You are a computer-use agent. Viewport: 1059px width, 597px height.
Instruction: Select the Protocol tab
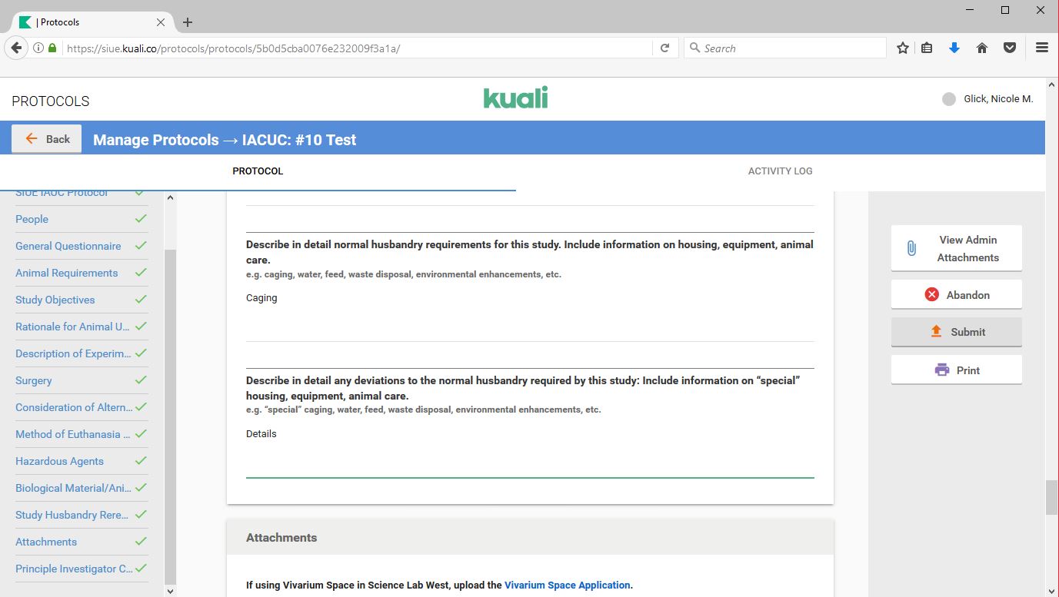(x=258, y=171)
